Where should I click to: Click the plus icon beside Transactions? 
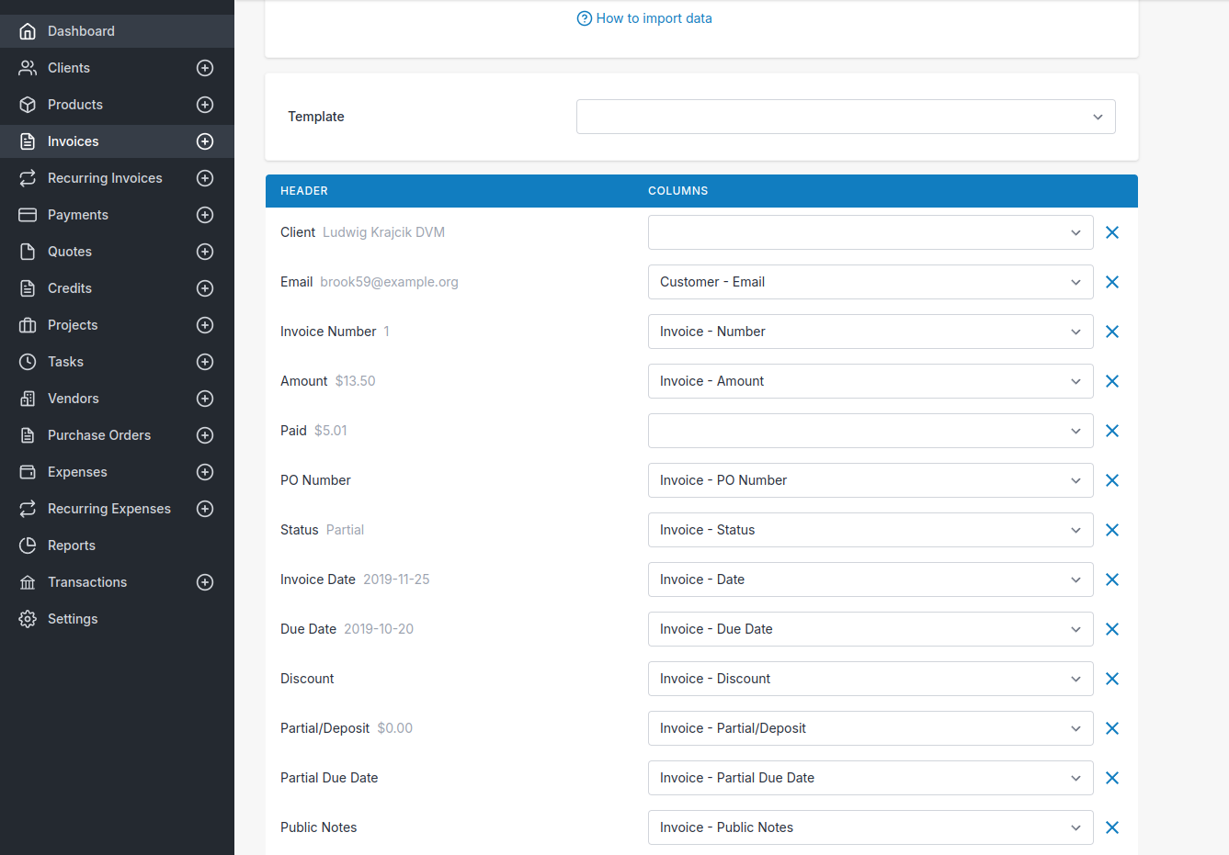pyautogui.click(x=205, y=582)
